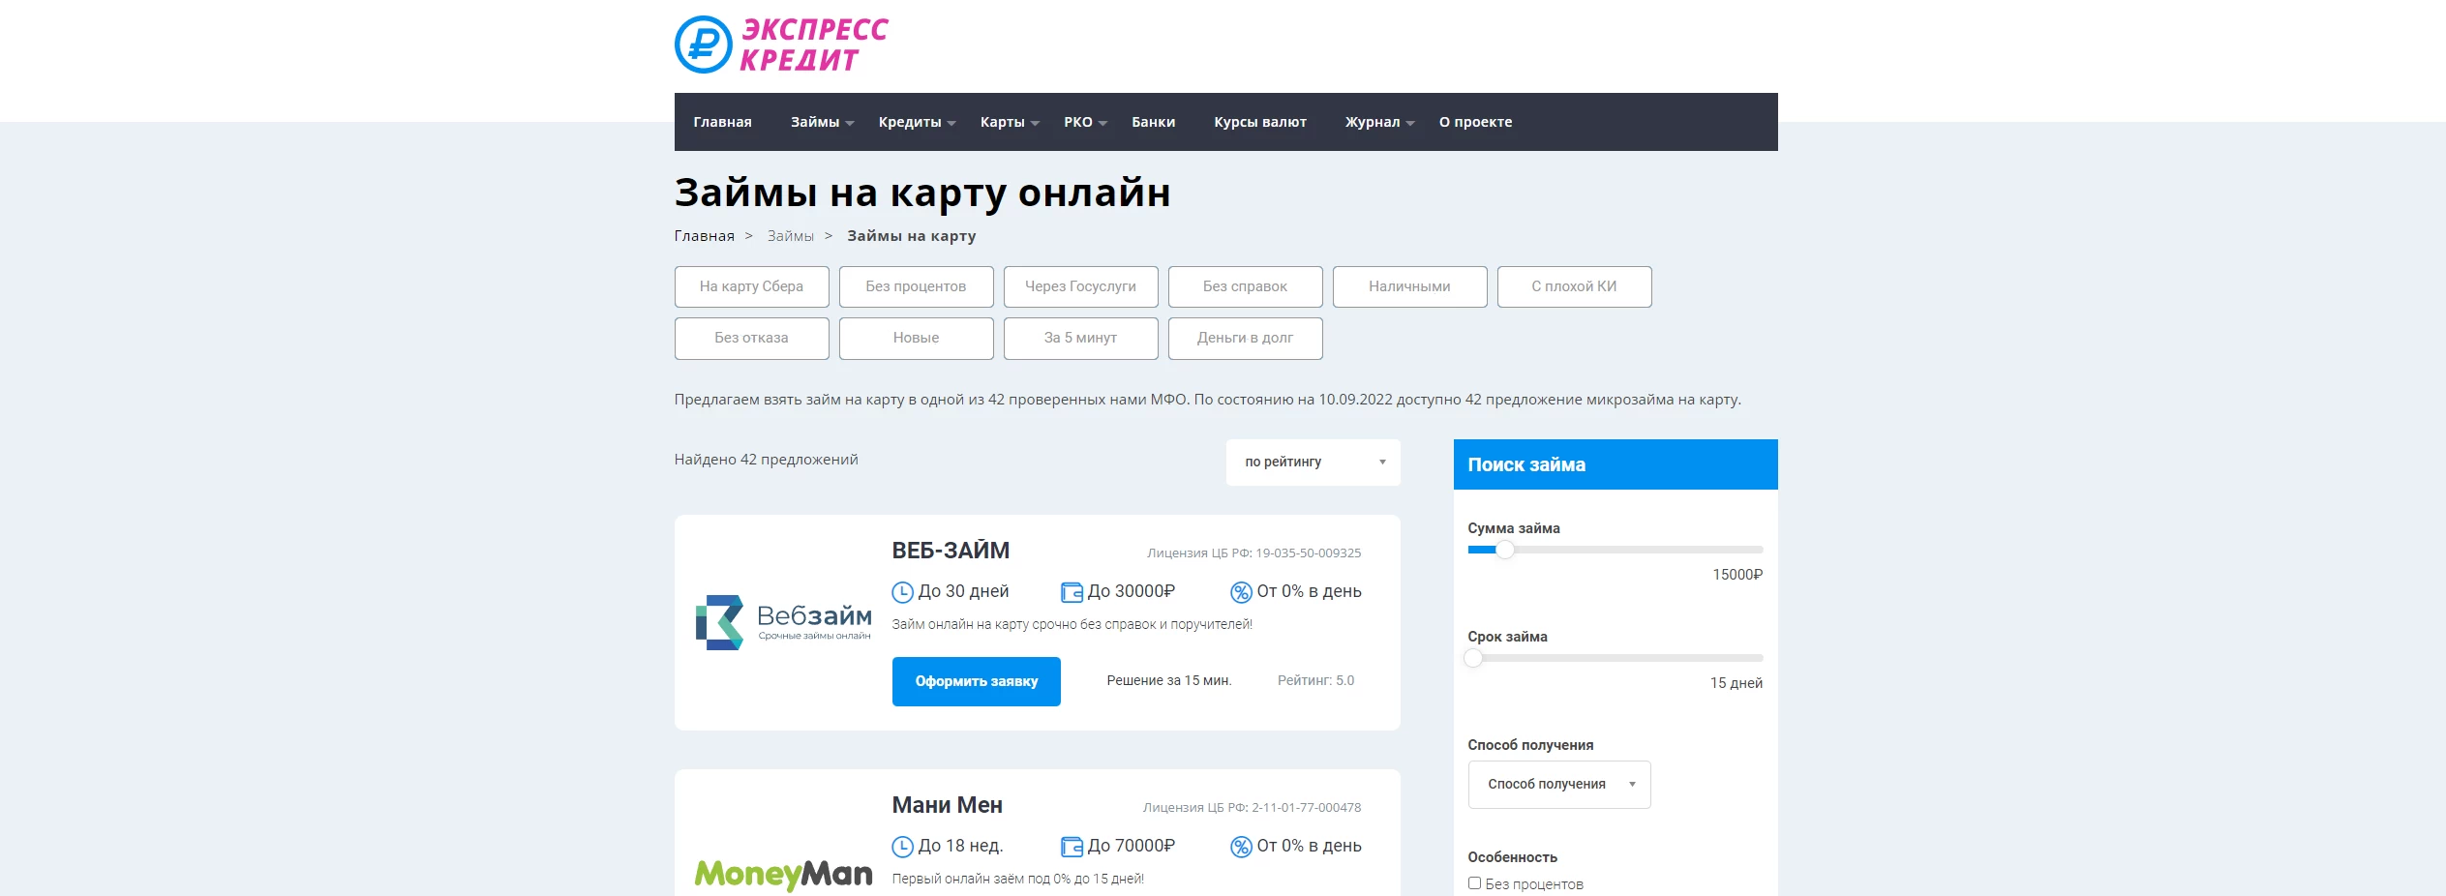Click the Оформить заявку button for ВЕБ-ЗАЙМ
Viewport: 2446px width, 896px height.
(x=976, y=681)
